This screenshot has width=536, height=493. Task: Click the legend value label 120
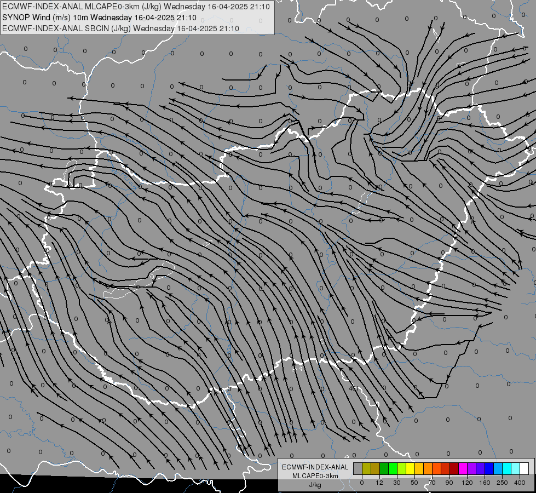point(467,483)
